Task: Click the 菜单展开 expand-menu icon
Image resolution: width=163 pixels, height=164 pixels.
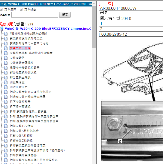Action: (x=1, y=9)
